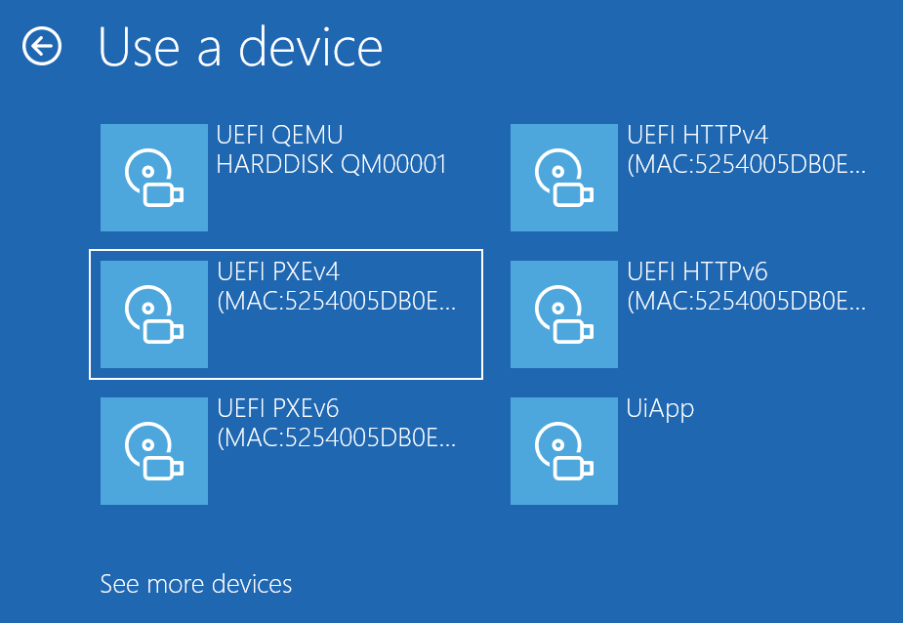Click the MAC address under UEFI PXEv4
The width and height of the screenshot is (903, 623).
336,302
